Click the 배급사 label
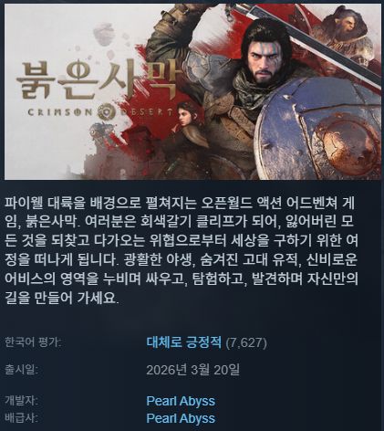Image resolution: width=384 pixels, height=431 pixels. pos(21,418)
